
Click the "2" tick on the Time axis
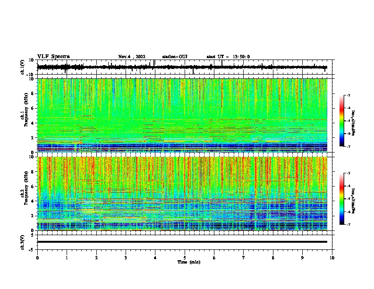(96, 258)
